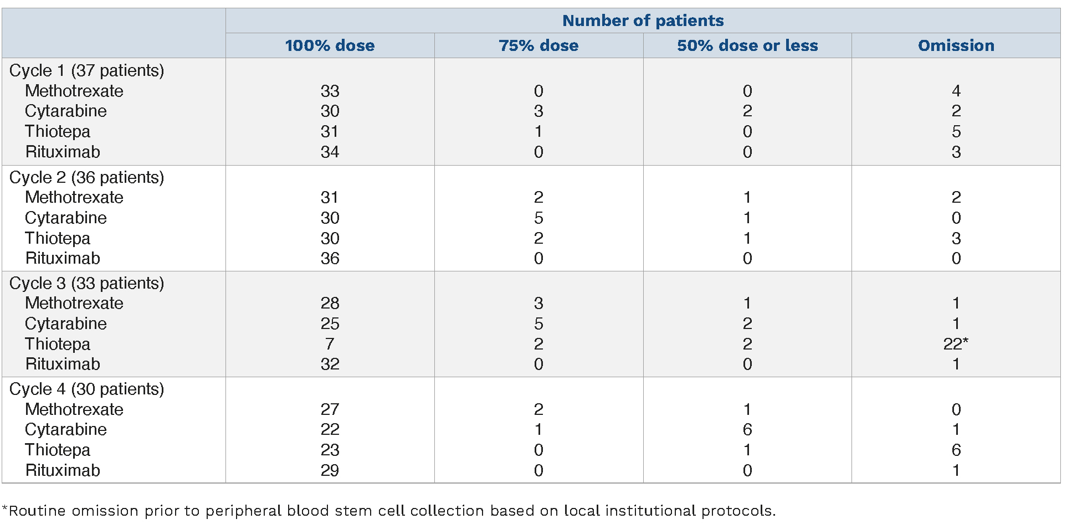Click the 22* omission value for Thiotepa
The height and width of the screenshot is (529, 1067).
(956, 344)
